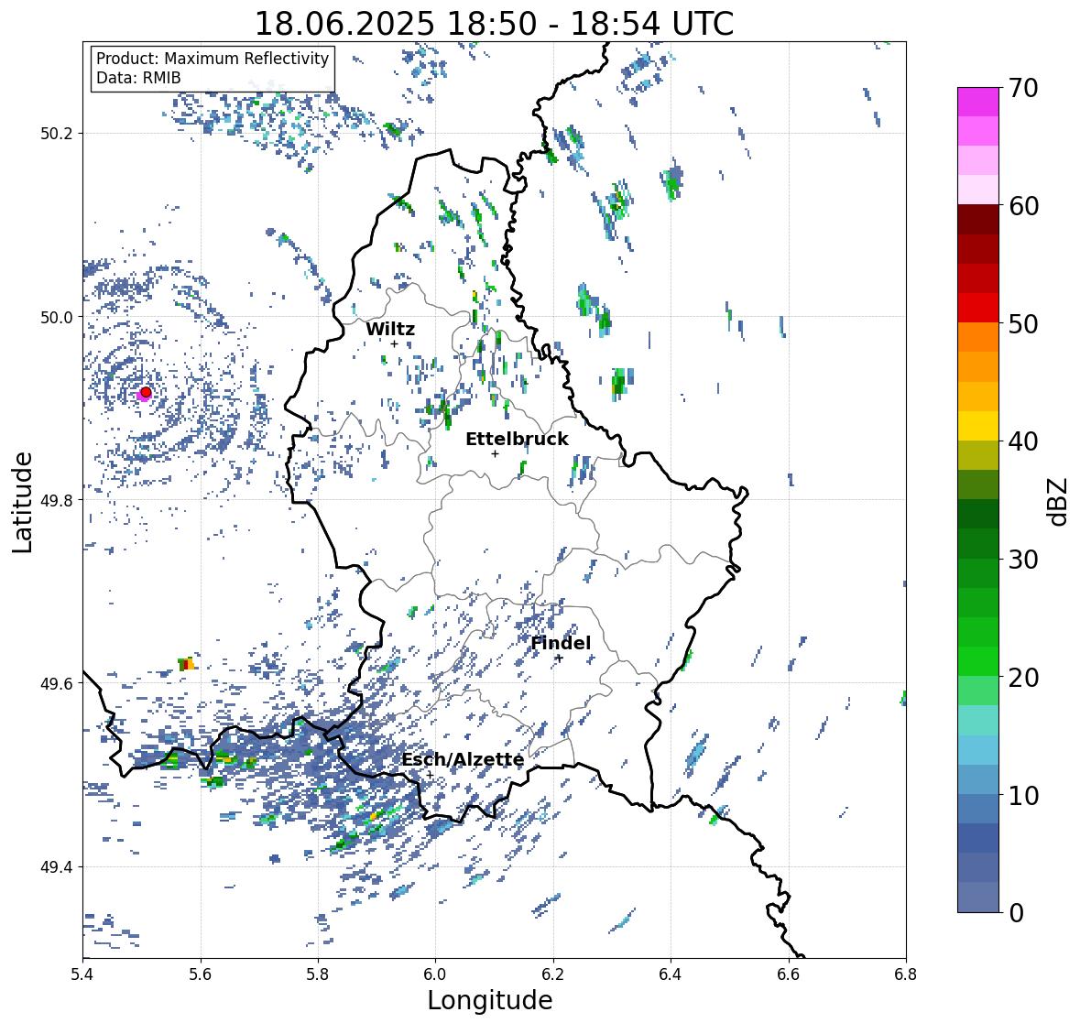This screenshot has width=1080, height=1023.
Task: Click the plus marker below Ettelbruck
Action: pos(495,453)
